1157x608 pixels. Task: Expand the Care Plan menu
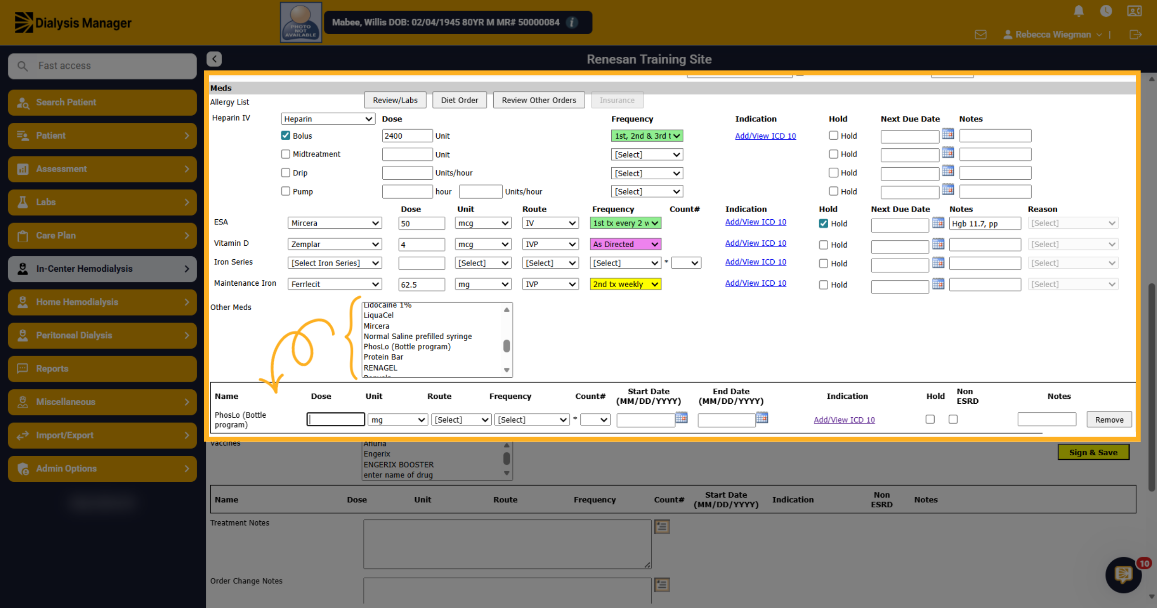point(102,236)
